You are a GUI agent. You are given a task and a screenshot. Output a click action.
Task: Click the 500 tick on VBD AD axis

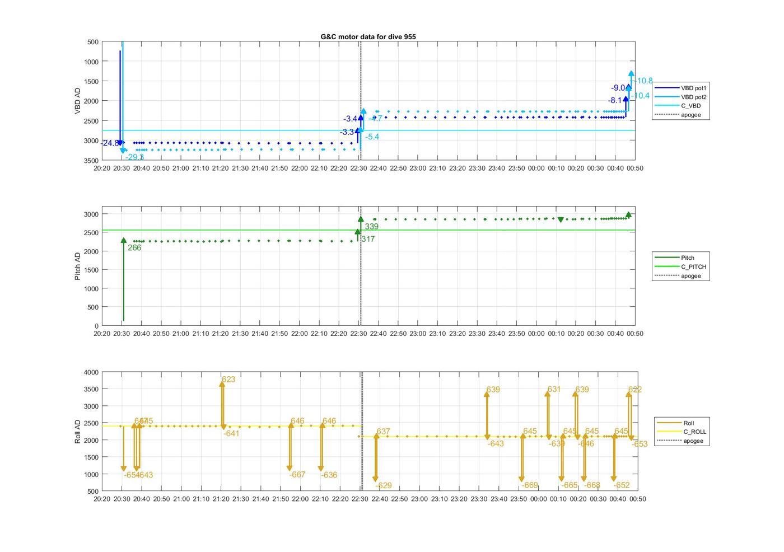93,42
